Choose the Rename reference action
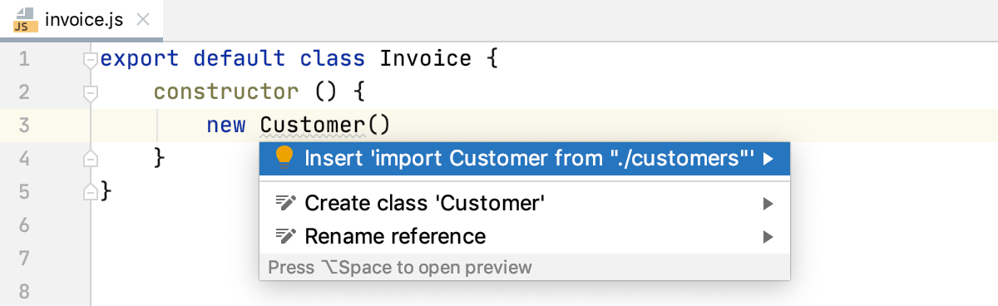 click(525, 236)
